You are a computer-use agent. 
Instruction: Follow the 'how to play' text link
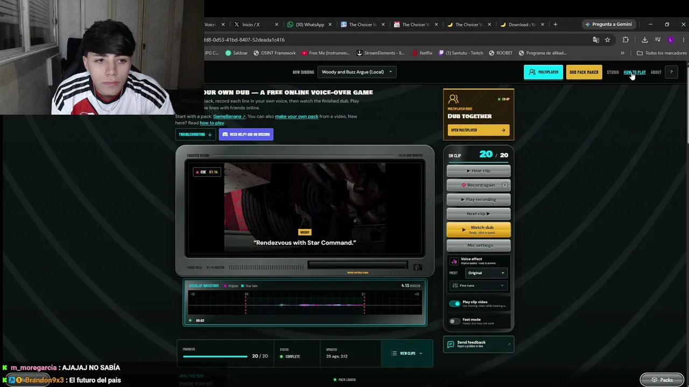pos(212,123)
